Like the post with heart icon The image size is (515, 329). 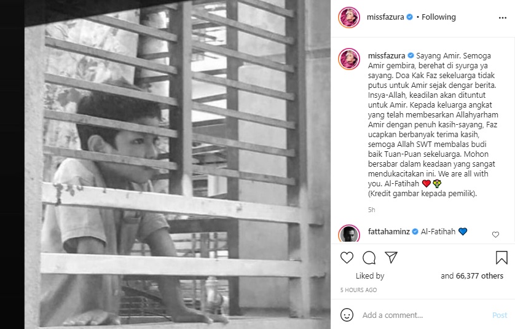pyautogui.click(x=347, y=258)
